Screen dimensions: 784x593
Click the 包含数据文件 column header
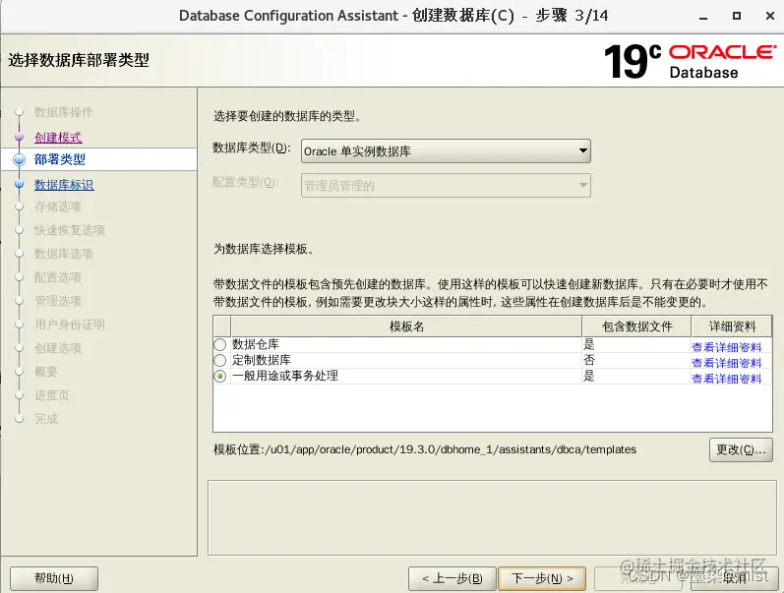point(637,326)
